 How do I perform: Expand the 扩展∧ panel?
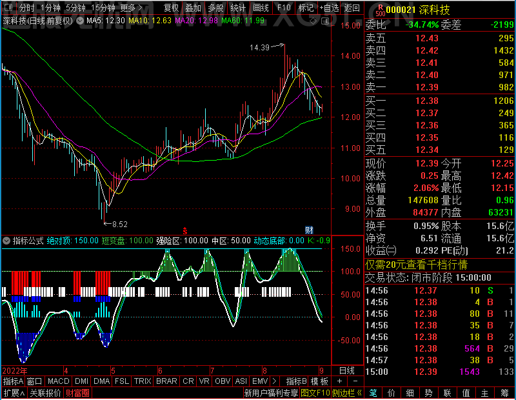pyautogui.click(x=14, y=393)
